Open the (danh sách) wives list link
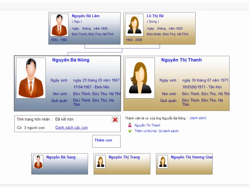This screenshot has width=249, height=188. [198, 118]
